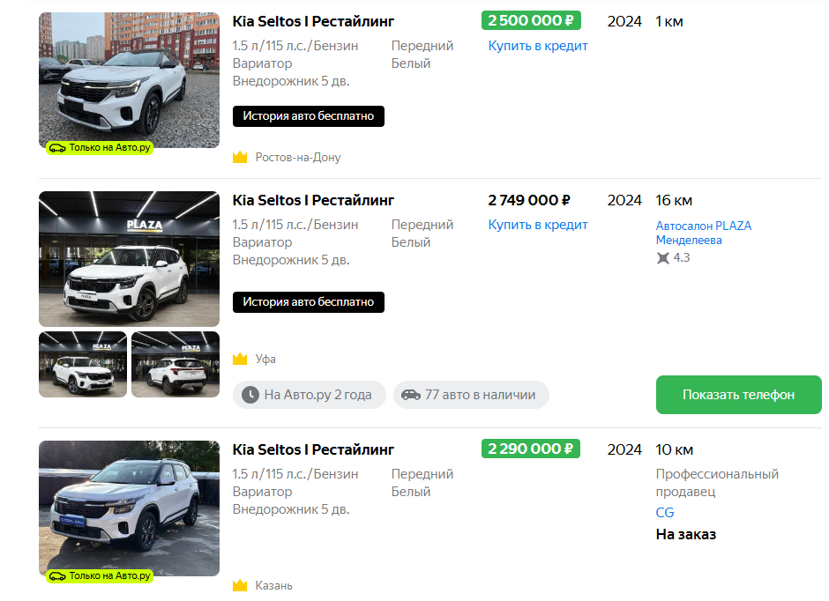The image size is (829, 601).
Task: Open Купить в кредит for 2 500 000 ₽ car
Action: click(538, 46)
